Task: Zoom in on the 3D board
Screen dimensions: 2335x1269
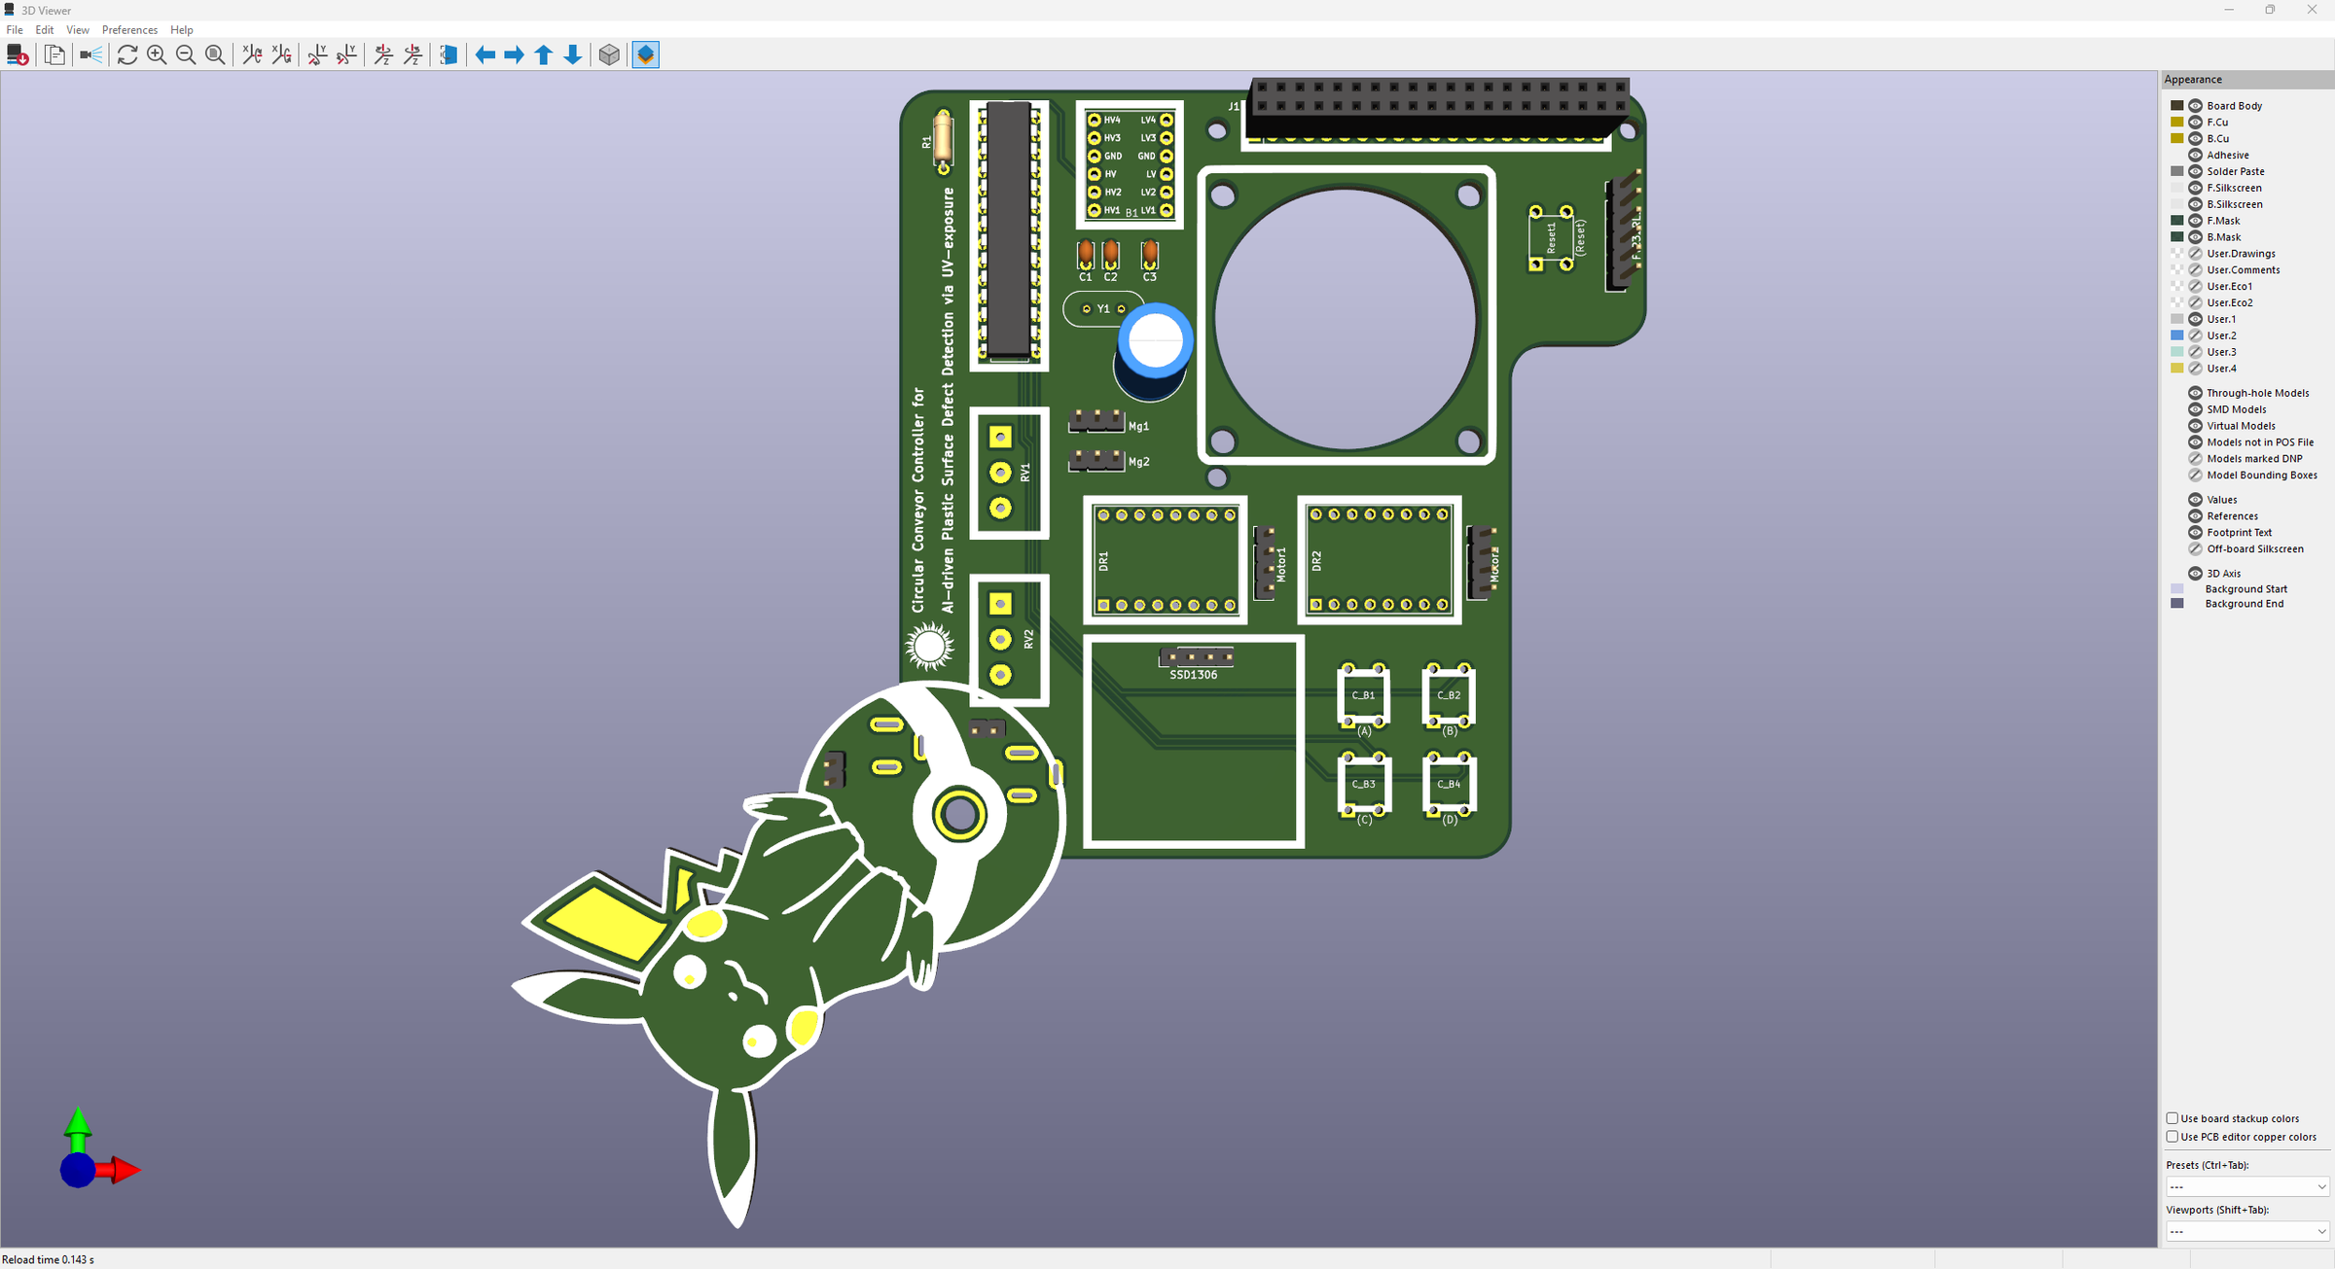Action: tap(157, 55)
